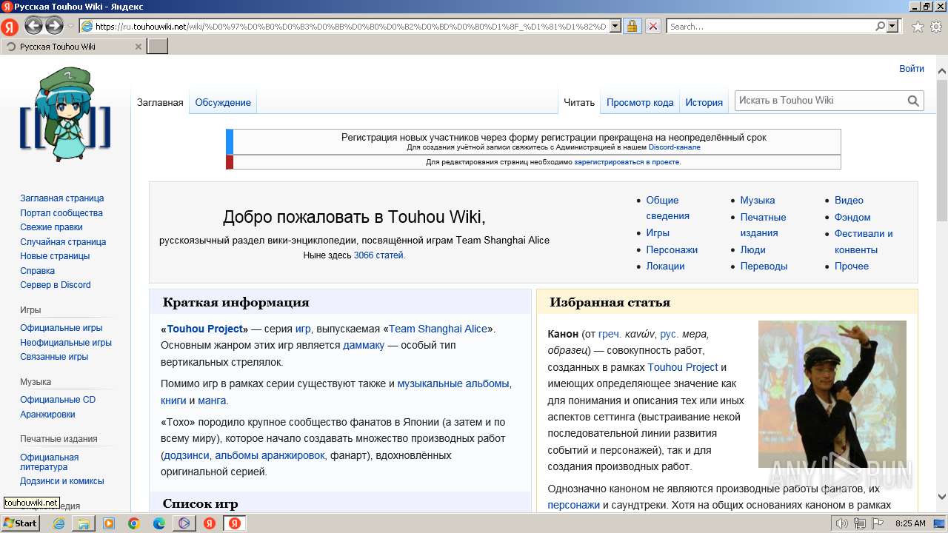Viewport: 948px width, 533px height.
Task: Open the Просмотр кода tab
Action: pos(640,102)
